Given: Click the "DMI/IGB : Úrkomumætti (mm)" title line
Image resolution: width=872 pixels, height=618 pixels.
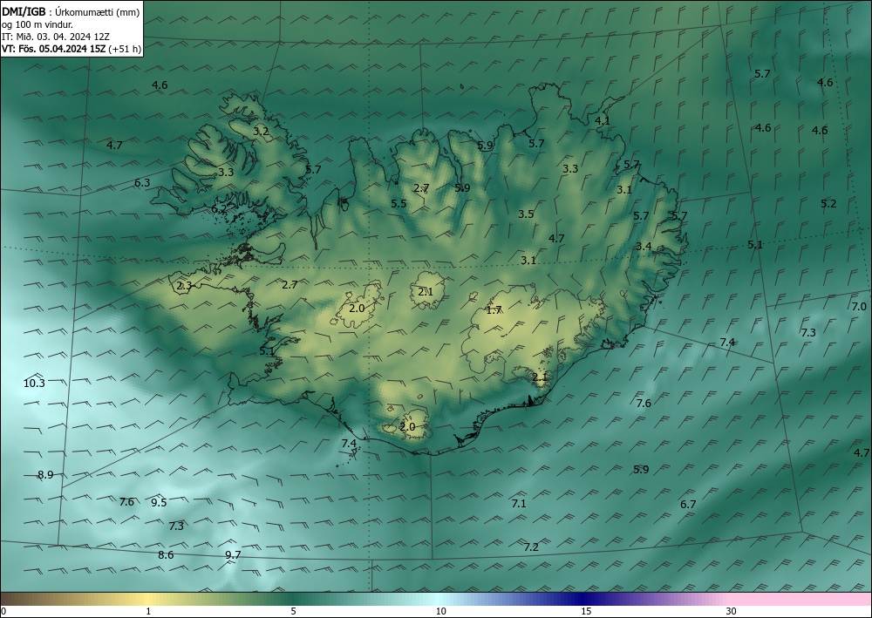Looking at the screenshot, I should tap(71, 12).
